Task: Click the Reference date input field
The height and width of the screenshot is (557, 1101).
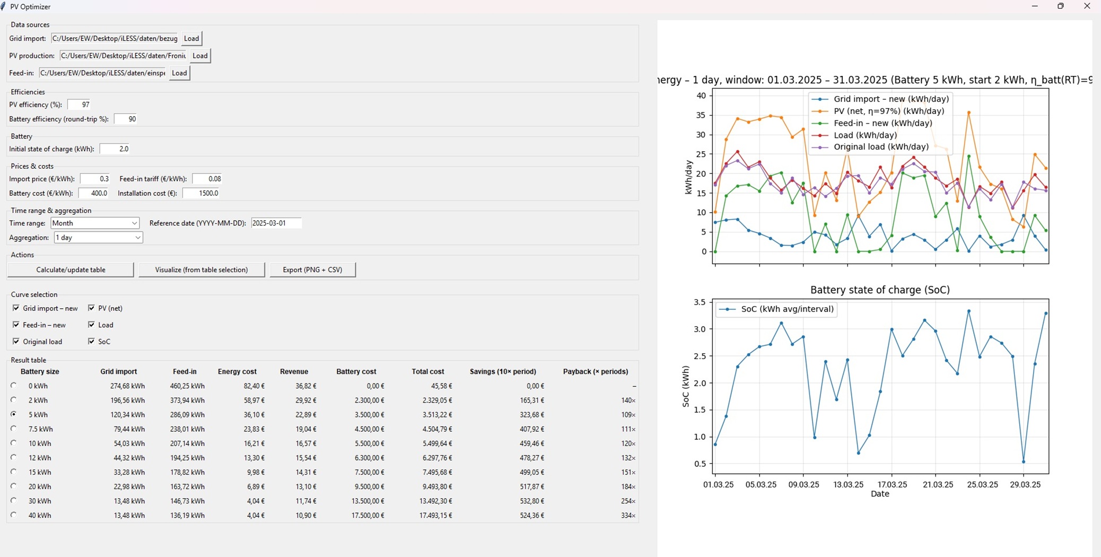Action: [276, 223]
